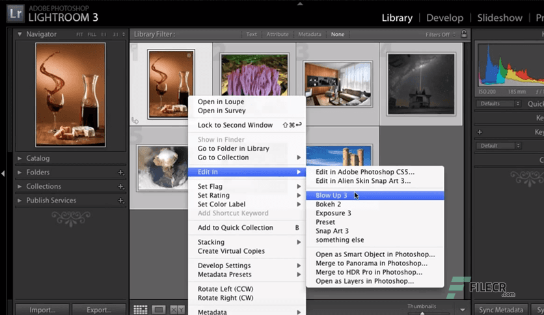Select Metadata library filter
544x315 pixels.
tap(310, 34)
